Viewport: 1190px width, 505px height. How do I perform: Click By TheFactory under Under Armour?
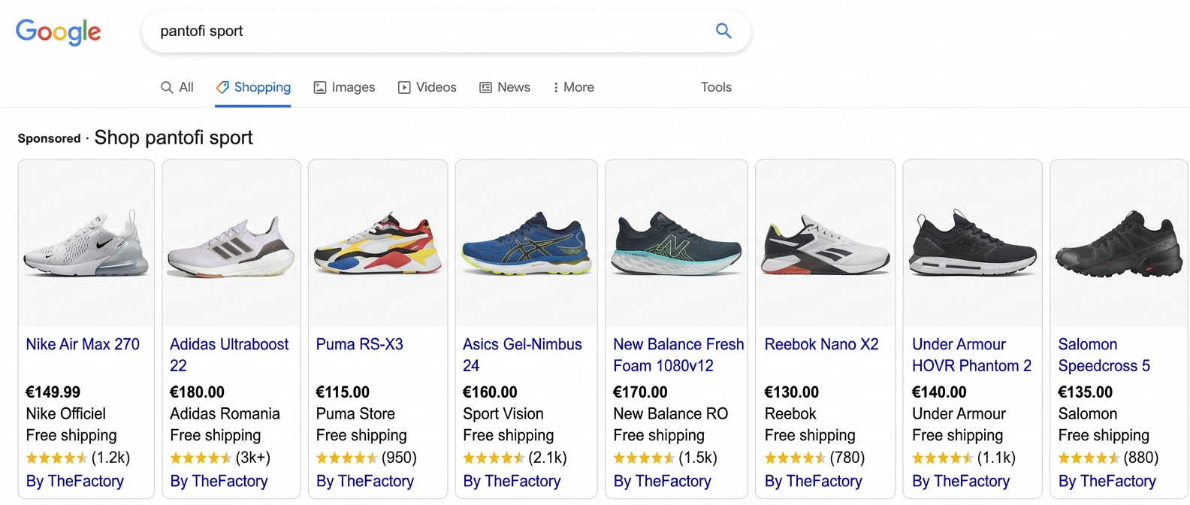pos(961,481)
